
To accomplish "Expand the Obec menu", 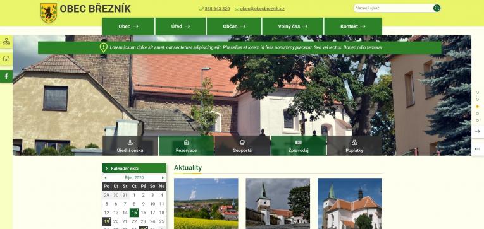I will click(128, 26).
